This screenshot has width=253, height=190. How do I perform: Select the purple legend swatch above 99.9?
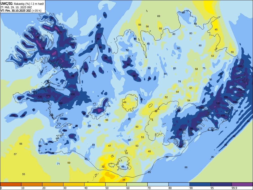click(242, 184)
